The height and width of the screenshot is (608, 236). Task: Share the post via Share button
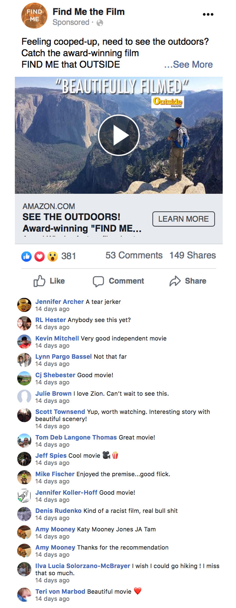pyautogui.click(x=188, y=281)
